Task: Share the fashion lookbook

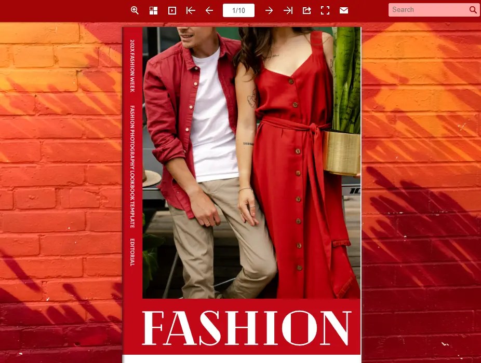Action: tap(306, 10)
